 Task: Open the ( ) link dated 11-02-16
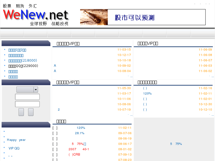click(x=145, y=88)
